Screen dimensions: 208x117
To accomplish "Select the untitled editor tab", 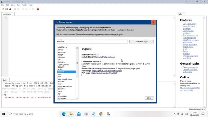I will [x=7, y=14].
